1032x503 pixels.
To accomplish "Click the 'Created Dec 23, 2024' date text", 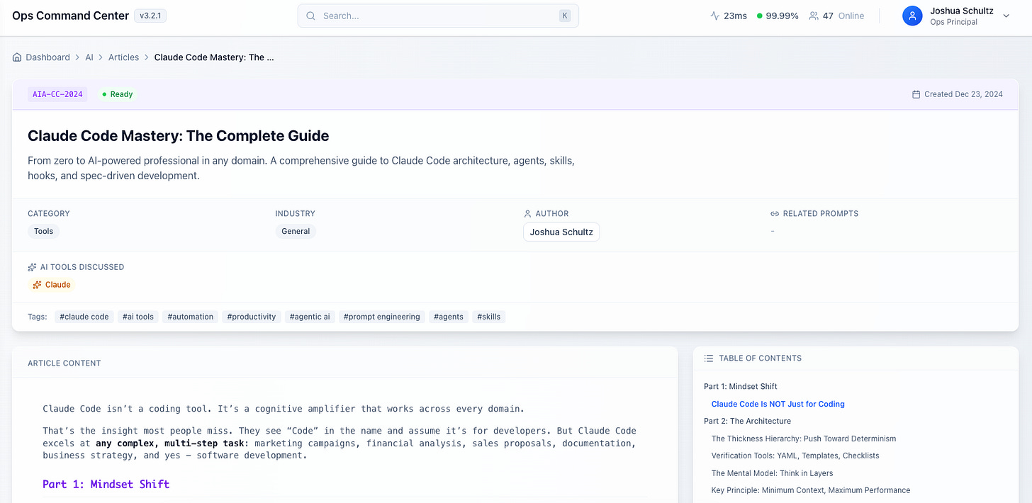I will [963, 94].
